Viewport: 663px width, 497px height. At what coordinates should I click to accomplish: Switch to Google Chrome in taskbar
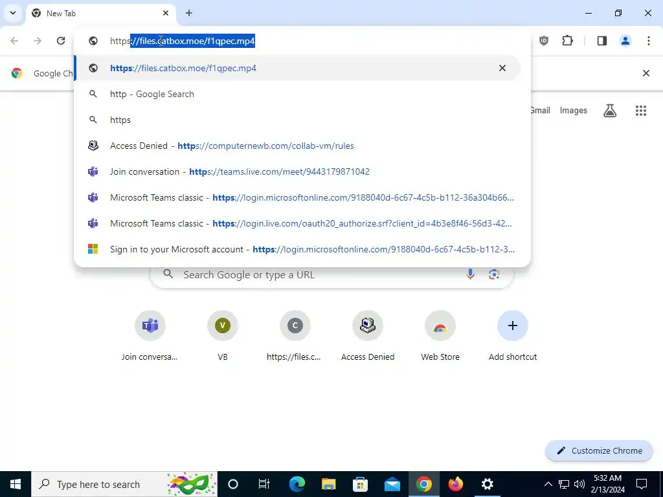(423, 484)
